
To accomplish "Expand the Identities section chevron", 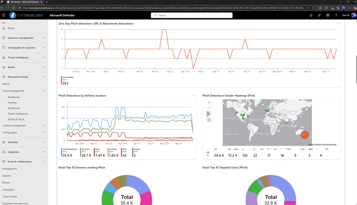I will [44, 142].
